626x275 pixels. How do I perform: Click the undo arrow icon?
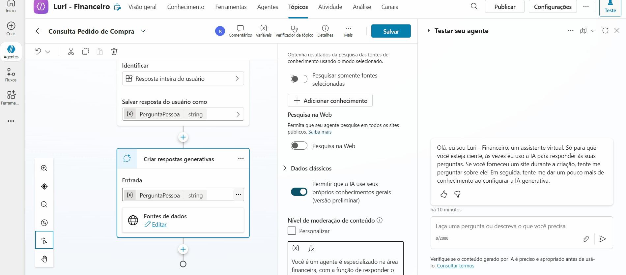point(38,51)
